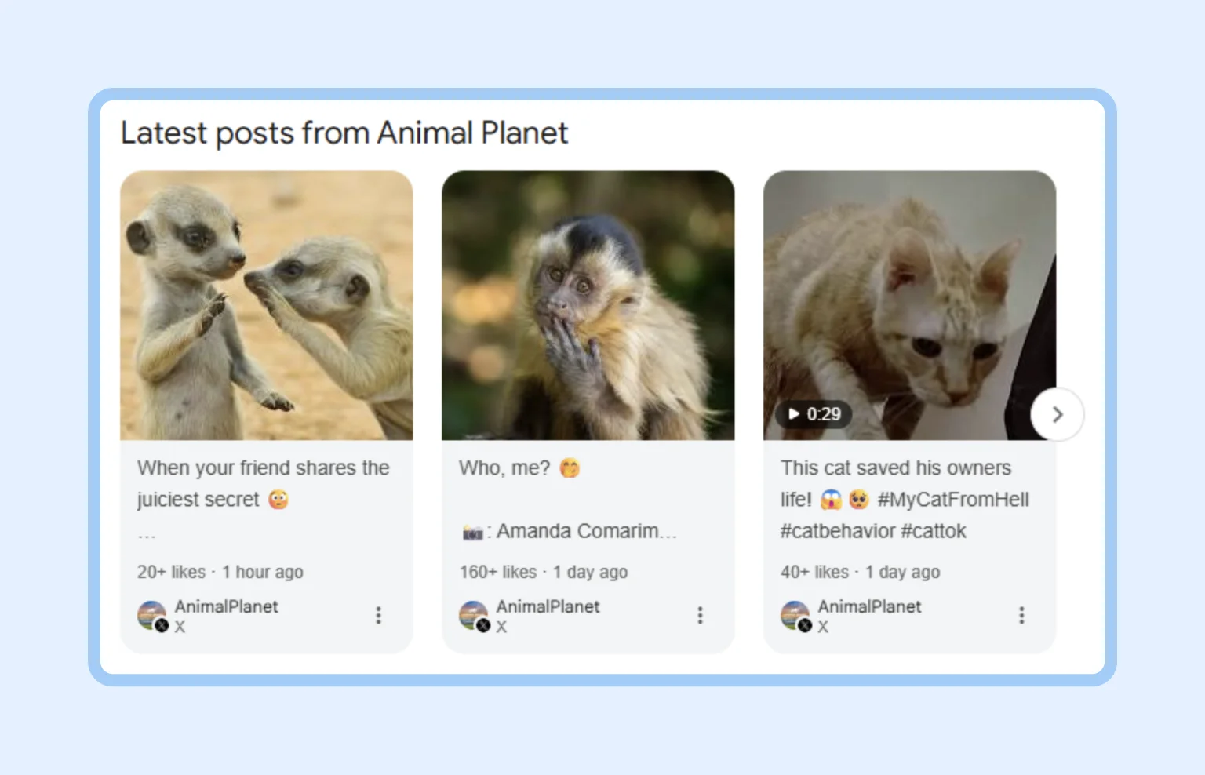
Task: Click the X source label on cat post
Action: pos(823,627)
